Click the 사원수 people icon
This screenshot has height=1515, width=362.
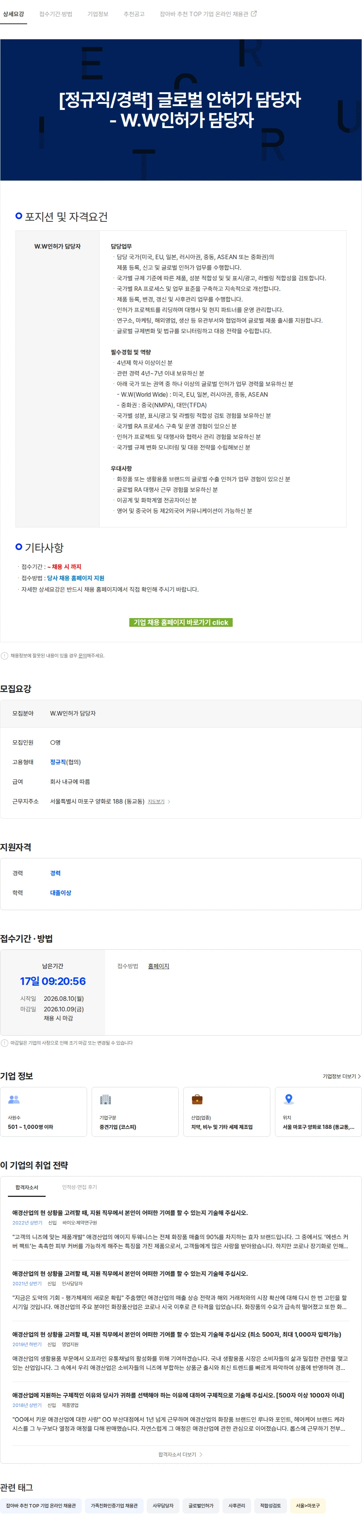[14, 1099]
